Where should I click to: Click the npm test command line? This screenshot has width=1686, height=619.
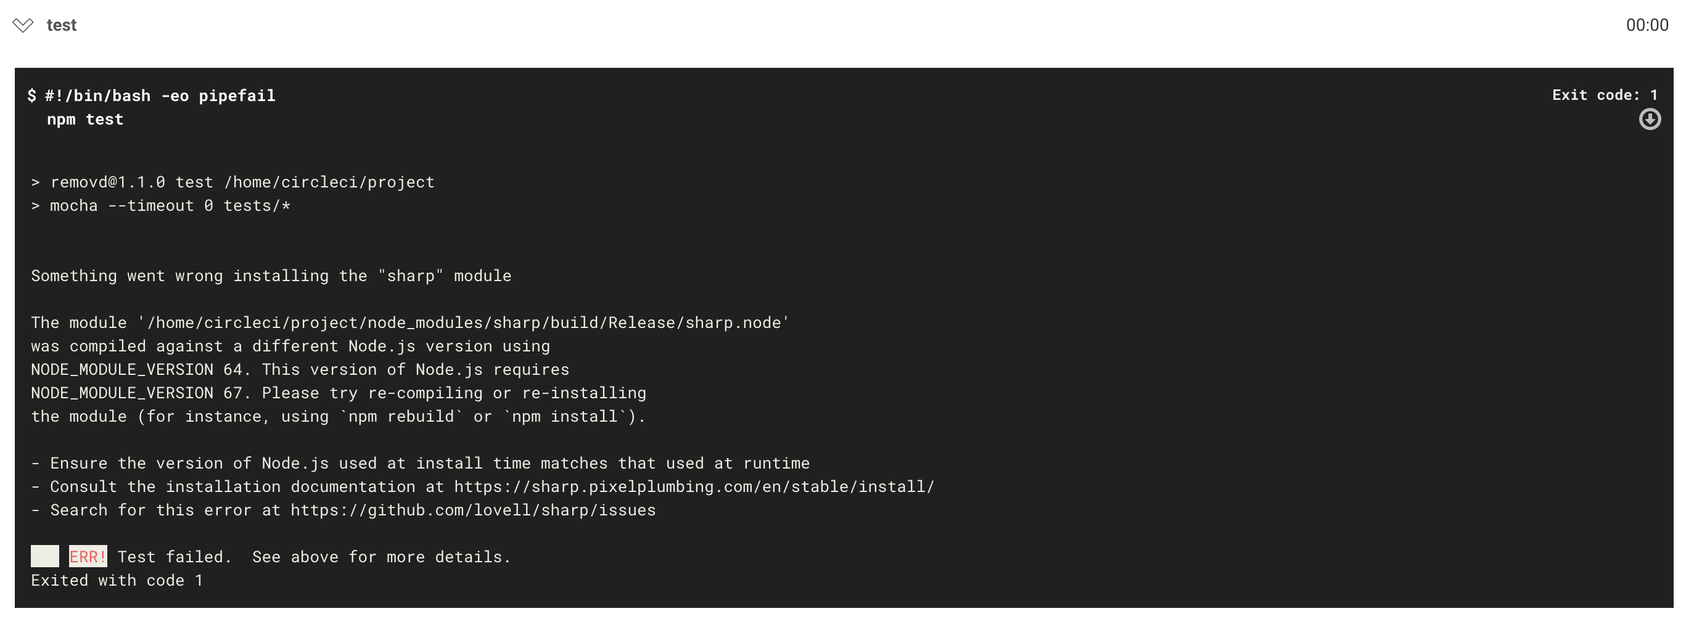tap(84, 119)
